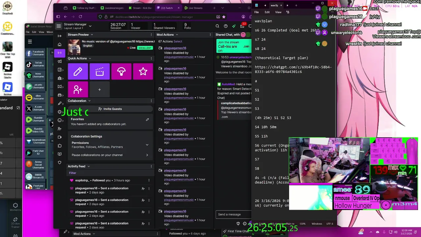The width and height of the screenshot is (421, 237).
Task: Select the Stream Manager broadcast icon
Action: (60, 53)
